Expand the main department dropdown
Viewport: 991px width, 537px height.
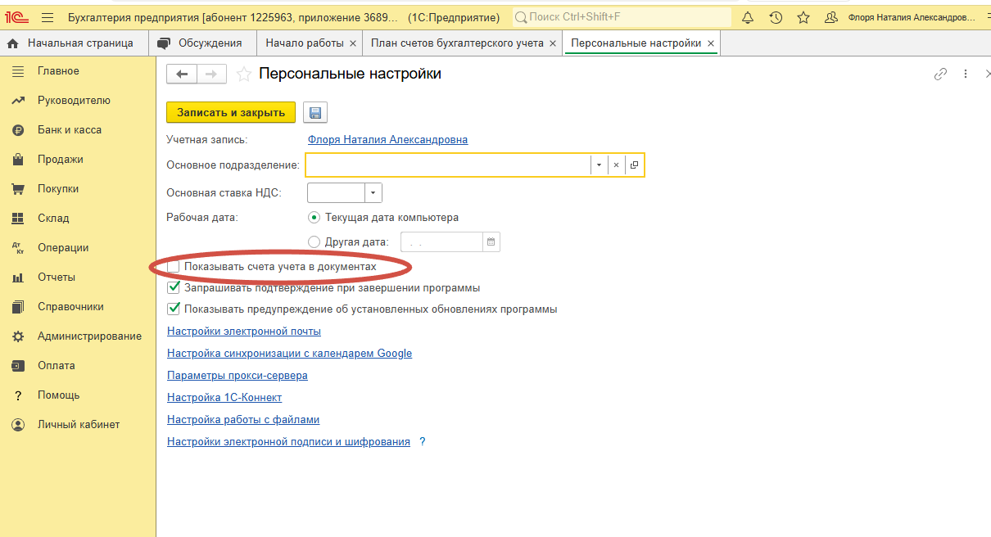coord(599,165)
